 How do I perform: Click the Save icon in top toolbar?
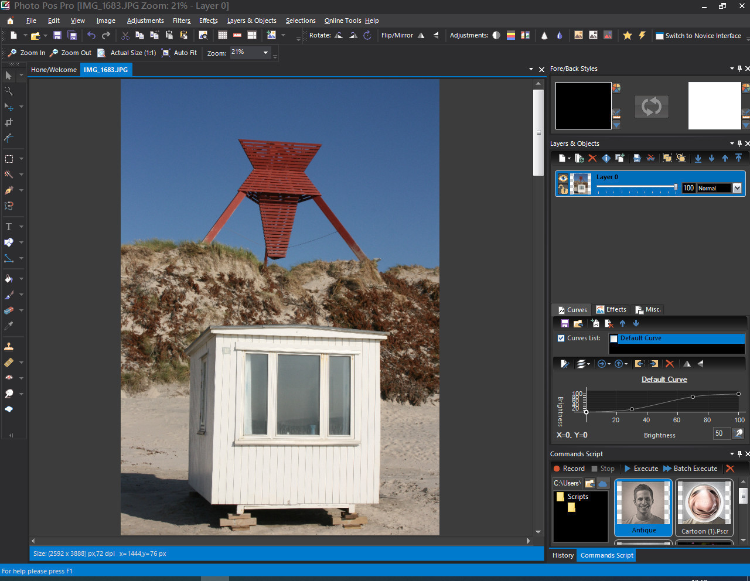point(57,36)
